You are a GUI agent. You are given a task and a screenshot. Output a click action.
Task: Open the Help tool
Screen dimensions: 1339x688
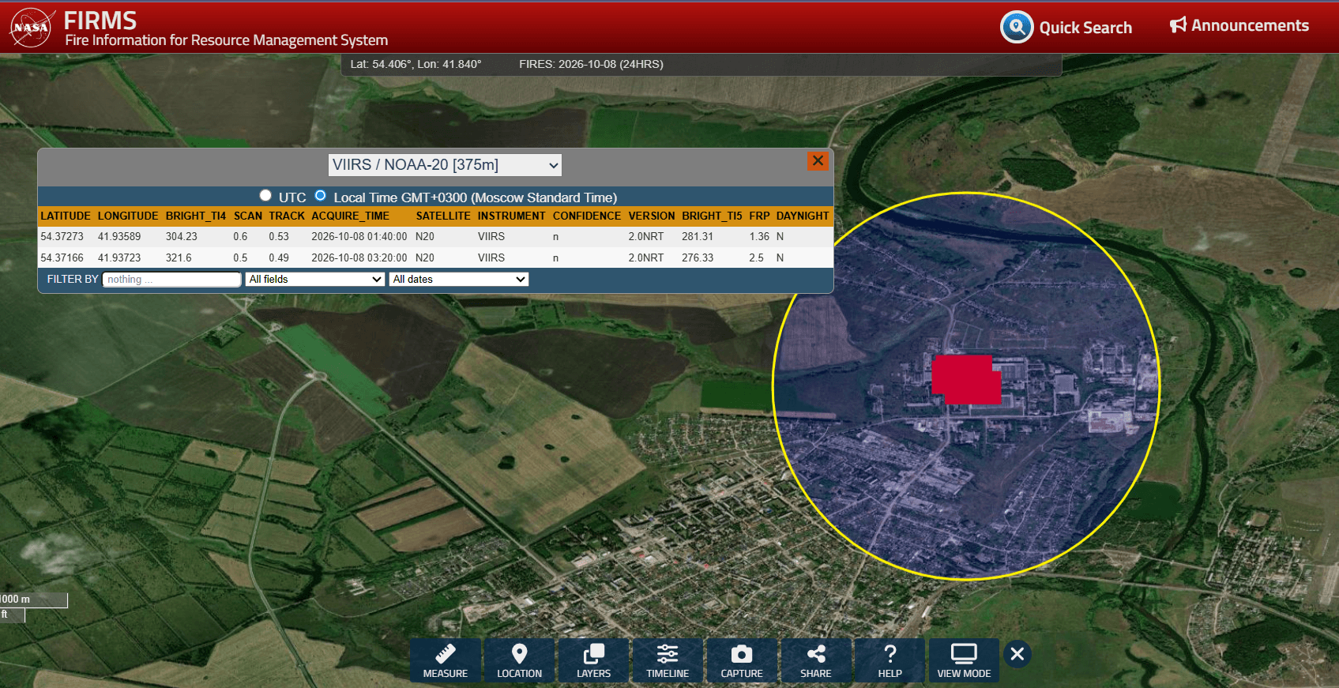[890, 660]
